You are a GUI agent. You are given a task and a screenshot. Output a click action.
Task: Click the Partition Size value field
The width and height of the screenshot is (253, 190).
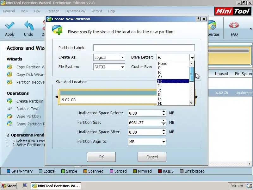[x=145, y=123]
